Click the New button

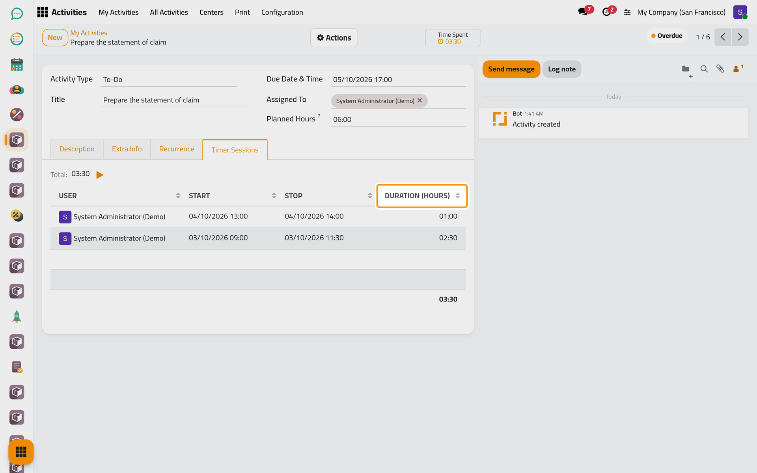pos(55,38)
